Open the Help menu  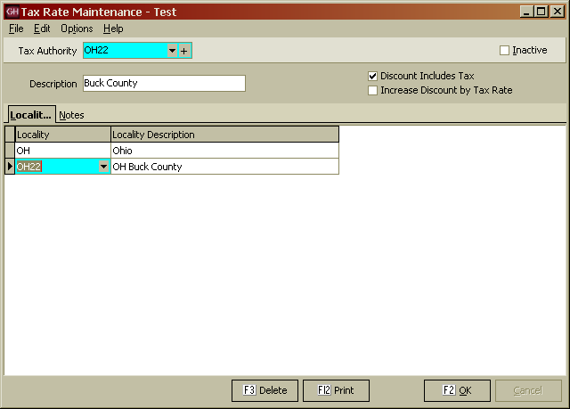[113, 29]
